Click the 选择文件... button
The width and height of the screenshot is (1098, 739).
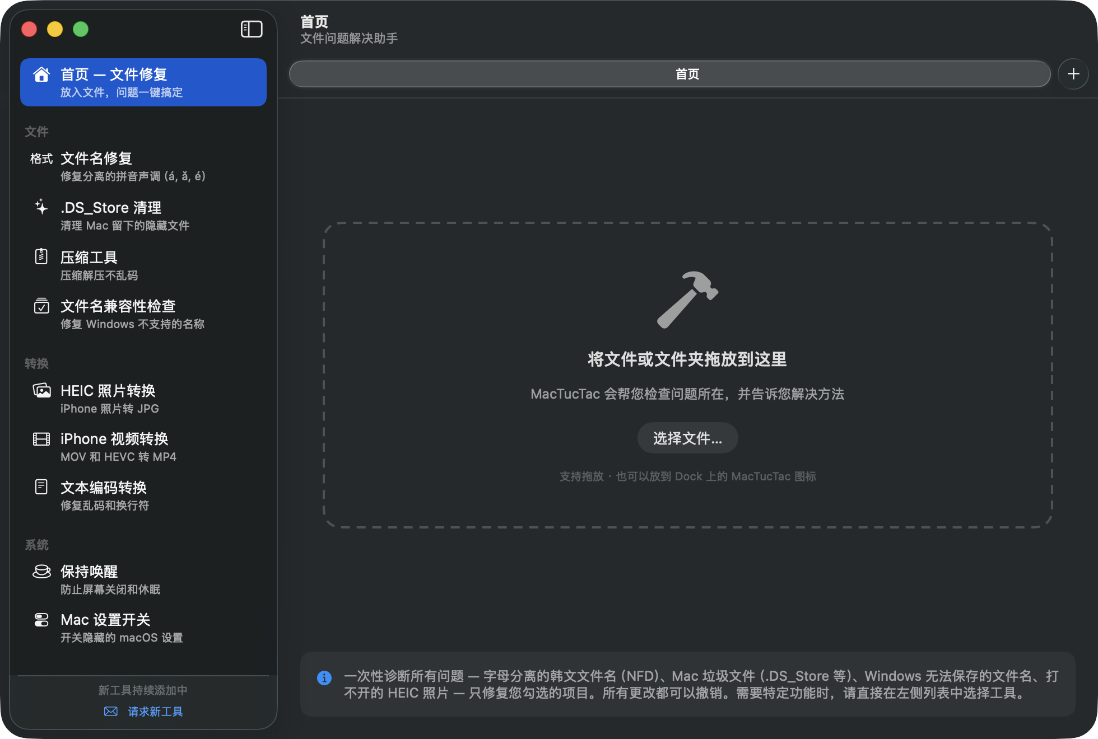tap(688, 438)
